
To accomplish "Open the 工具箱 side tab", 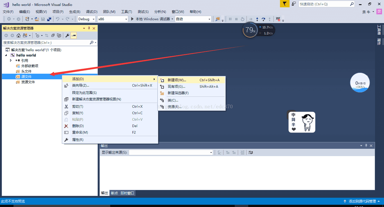I will point(379,30).
